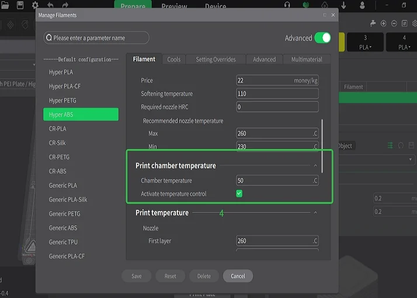The height and width of the screenshot is (298, 417).
Task: Click the upload icon left of download arrow
Action: pyautogui.click(x=325, y=5)
